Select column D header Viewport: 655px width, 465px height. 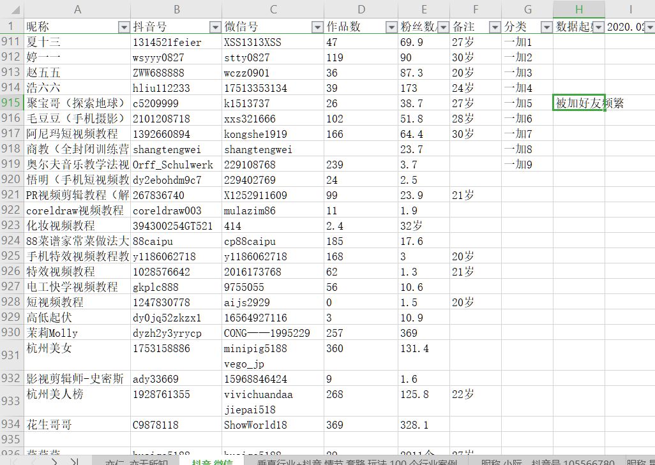(361, 9)
